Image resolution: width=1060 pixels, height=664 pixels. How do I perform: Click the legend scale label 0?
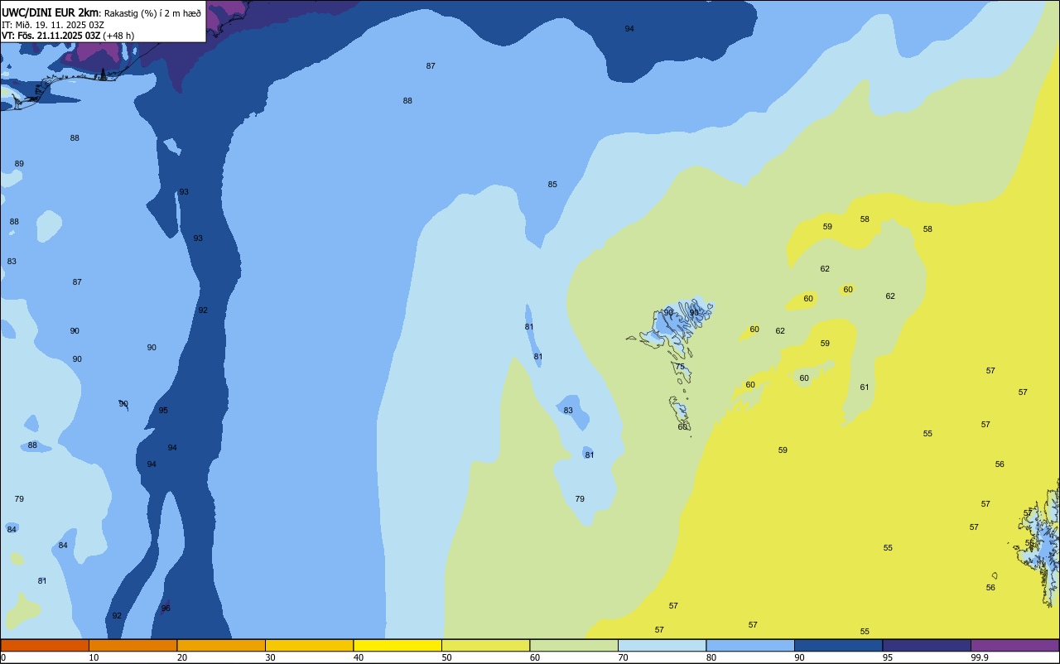tap(3, 657)
